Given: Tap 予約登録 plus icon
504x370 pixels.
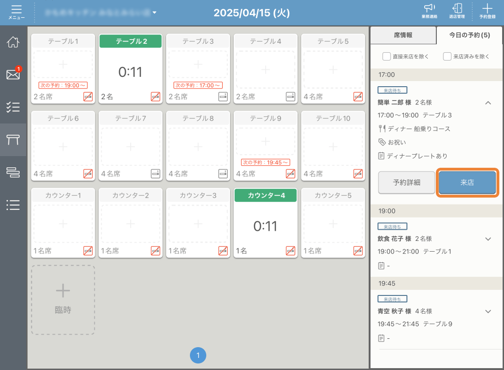Looking at the screenshot, I should [487, 11].
